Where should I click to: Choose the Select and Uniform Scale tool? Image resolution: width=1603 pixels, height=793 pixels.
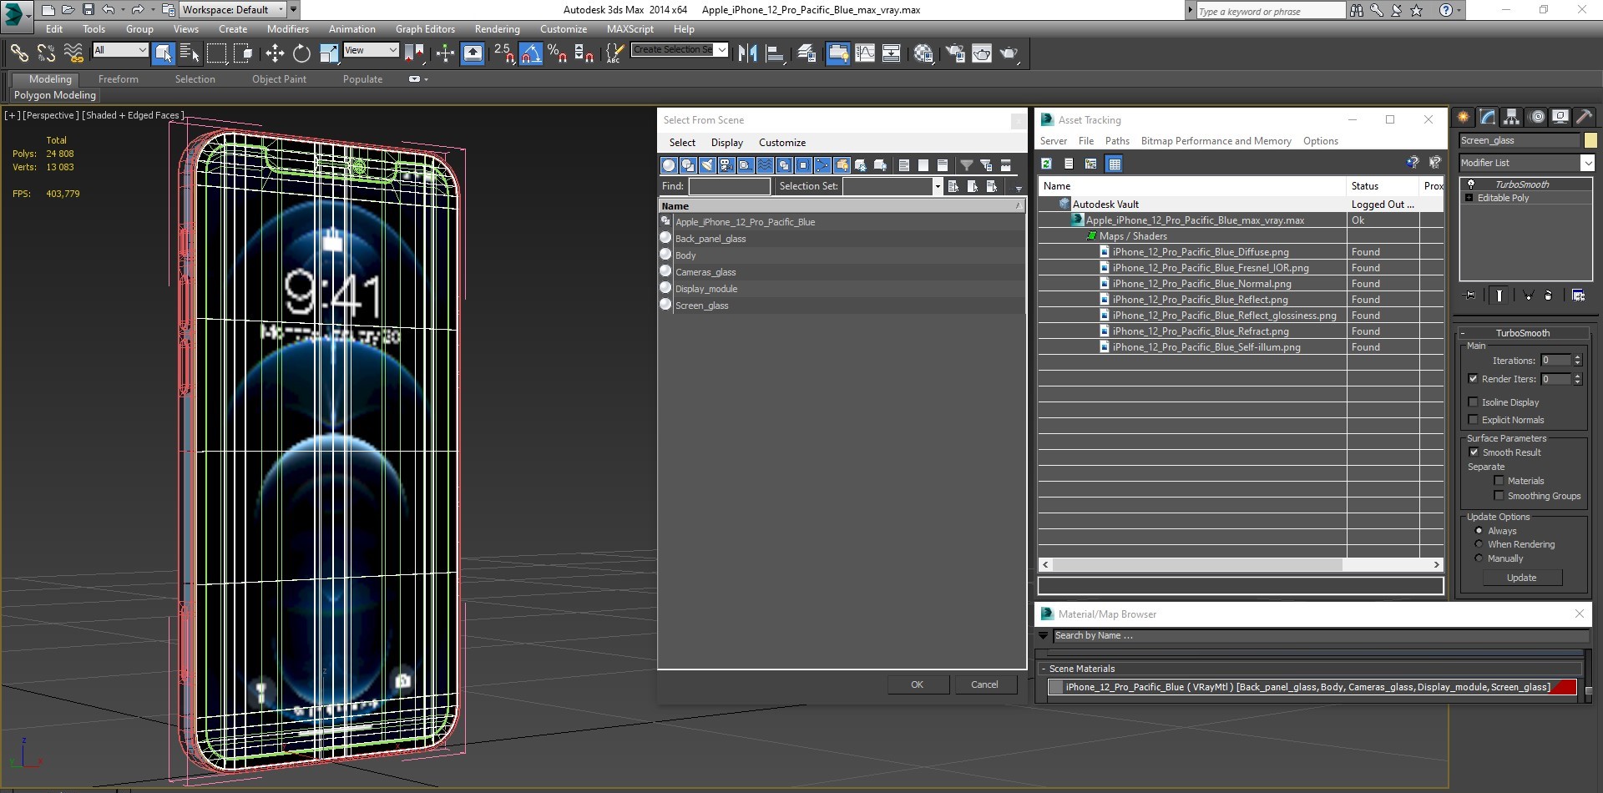pos(329,53)
